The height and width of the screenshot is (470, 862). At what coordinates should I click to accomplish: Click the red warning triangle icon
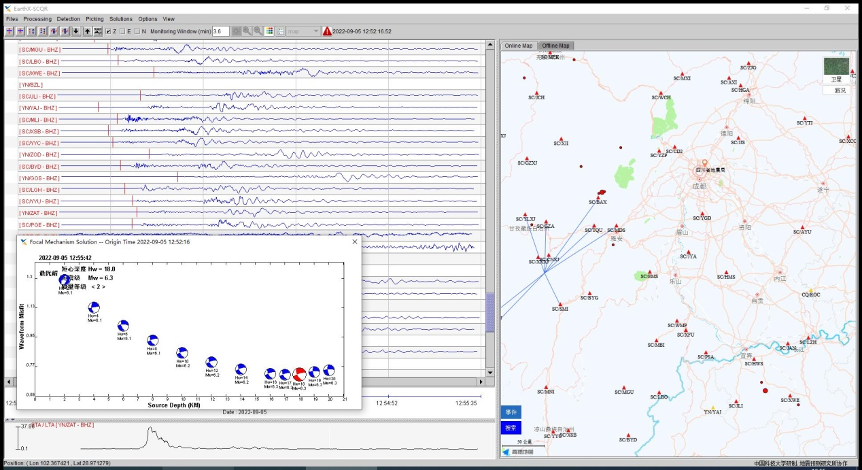coord(327,31)
